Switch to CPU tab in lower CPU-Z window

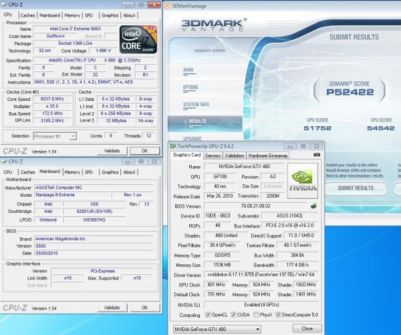tap(8, 172)
